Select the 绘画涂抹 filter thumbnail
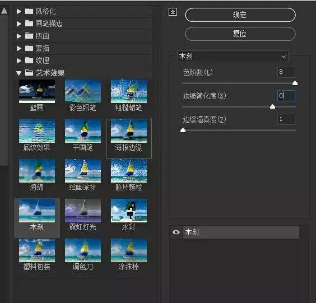The width and height of the screenshot is (316, 303). [82, 171]
